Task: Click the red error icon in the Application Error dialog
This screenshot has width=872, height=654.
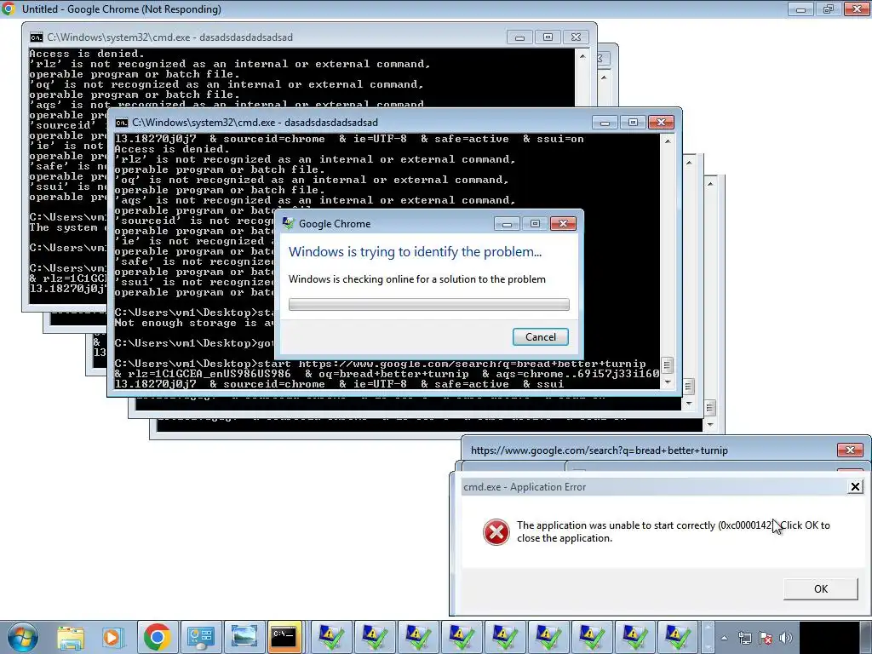Action: pos(496,532)
